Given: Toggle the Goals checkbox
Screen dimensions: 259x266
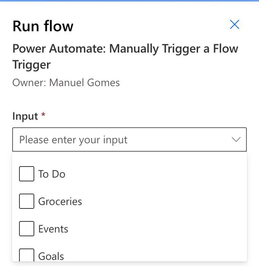Looking at the screenshot, I should point(27,256).
